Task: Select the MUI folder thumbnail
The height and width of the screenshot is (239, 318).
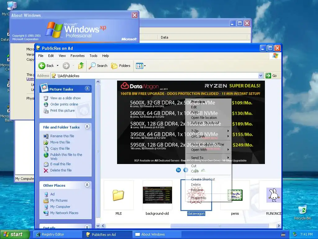Action: click(x=118, y=195)
